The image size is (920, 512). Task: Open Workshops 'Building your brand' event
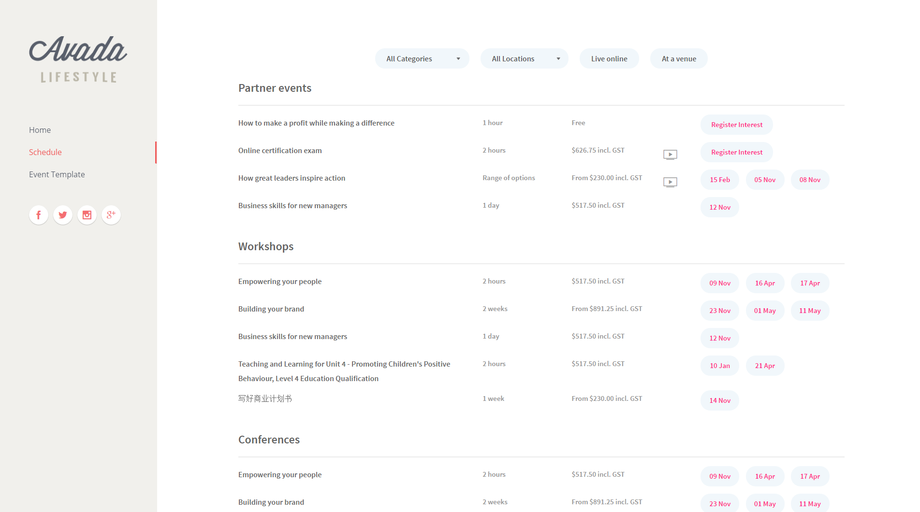pos(271,309)
